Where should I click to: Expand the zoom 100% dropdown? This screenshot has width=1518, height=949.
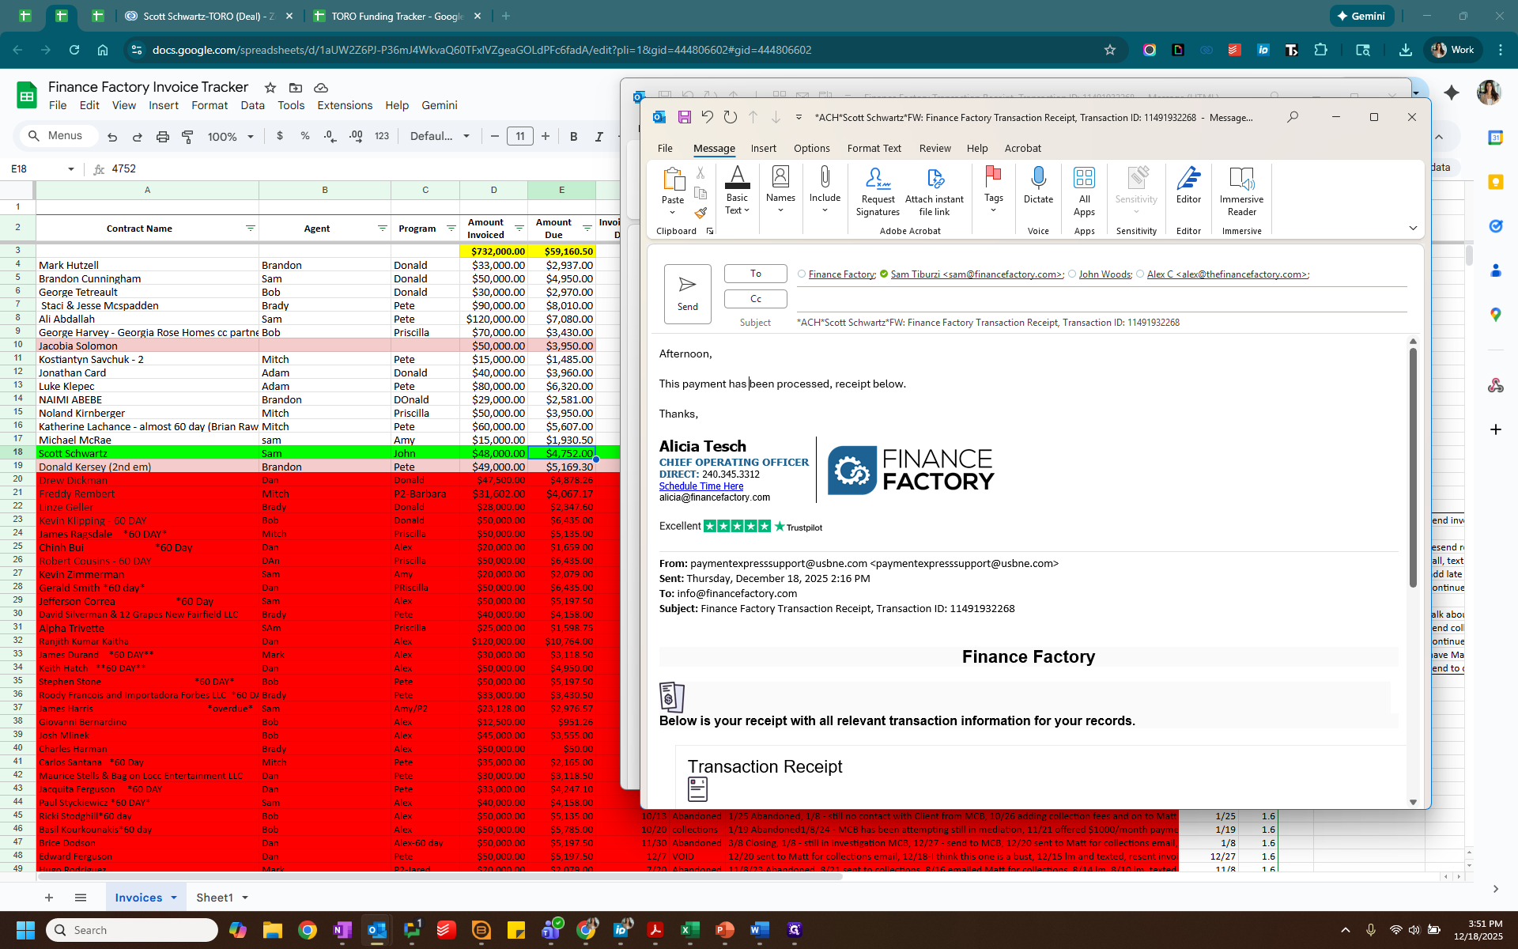pyautogui.click(x=230, y=137)
